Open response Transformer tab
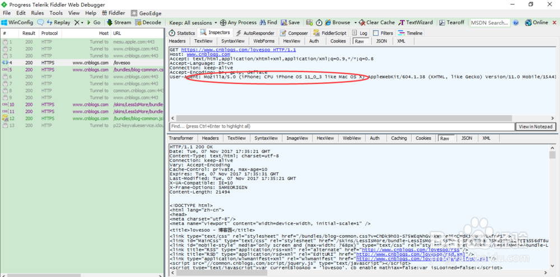Image resolution: width=560 pixels, height=277 pixels. pyautogui.click(x=181, y=138)
